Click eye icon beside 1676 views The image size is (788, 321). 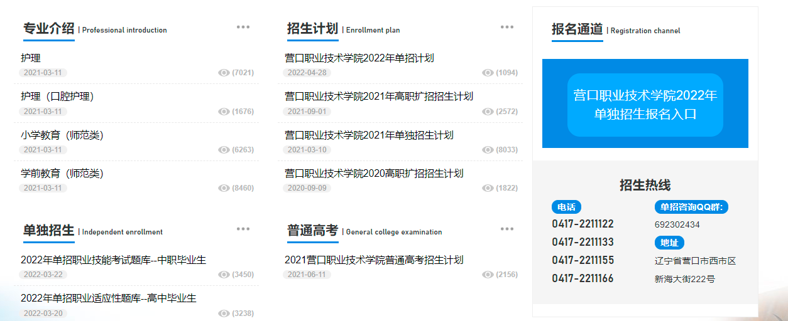point(224,112)
